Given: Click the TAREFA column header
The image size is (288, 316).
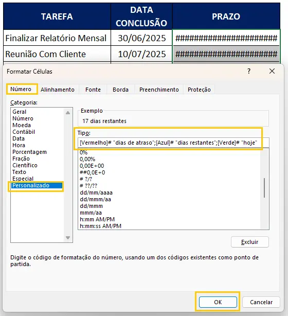Looking at the screenshot, I should click(x=57, y=16).
